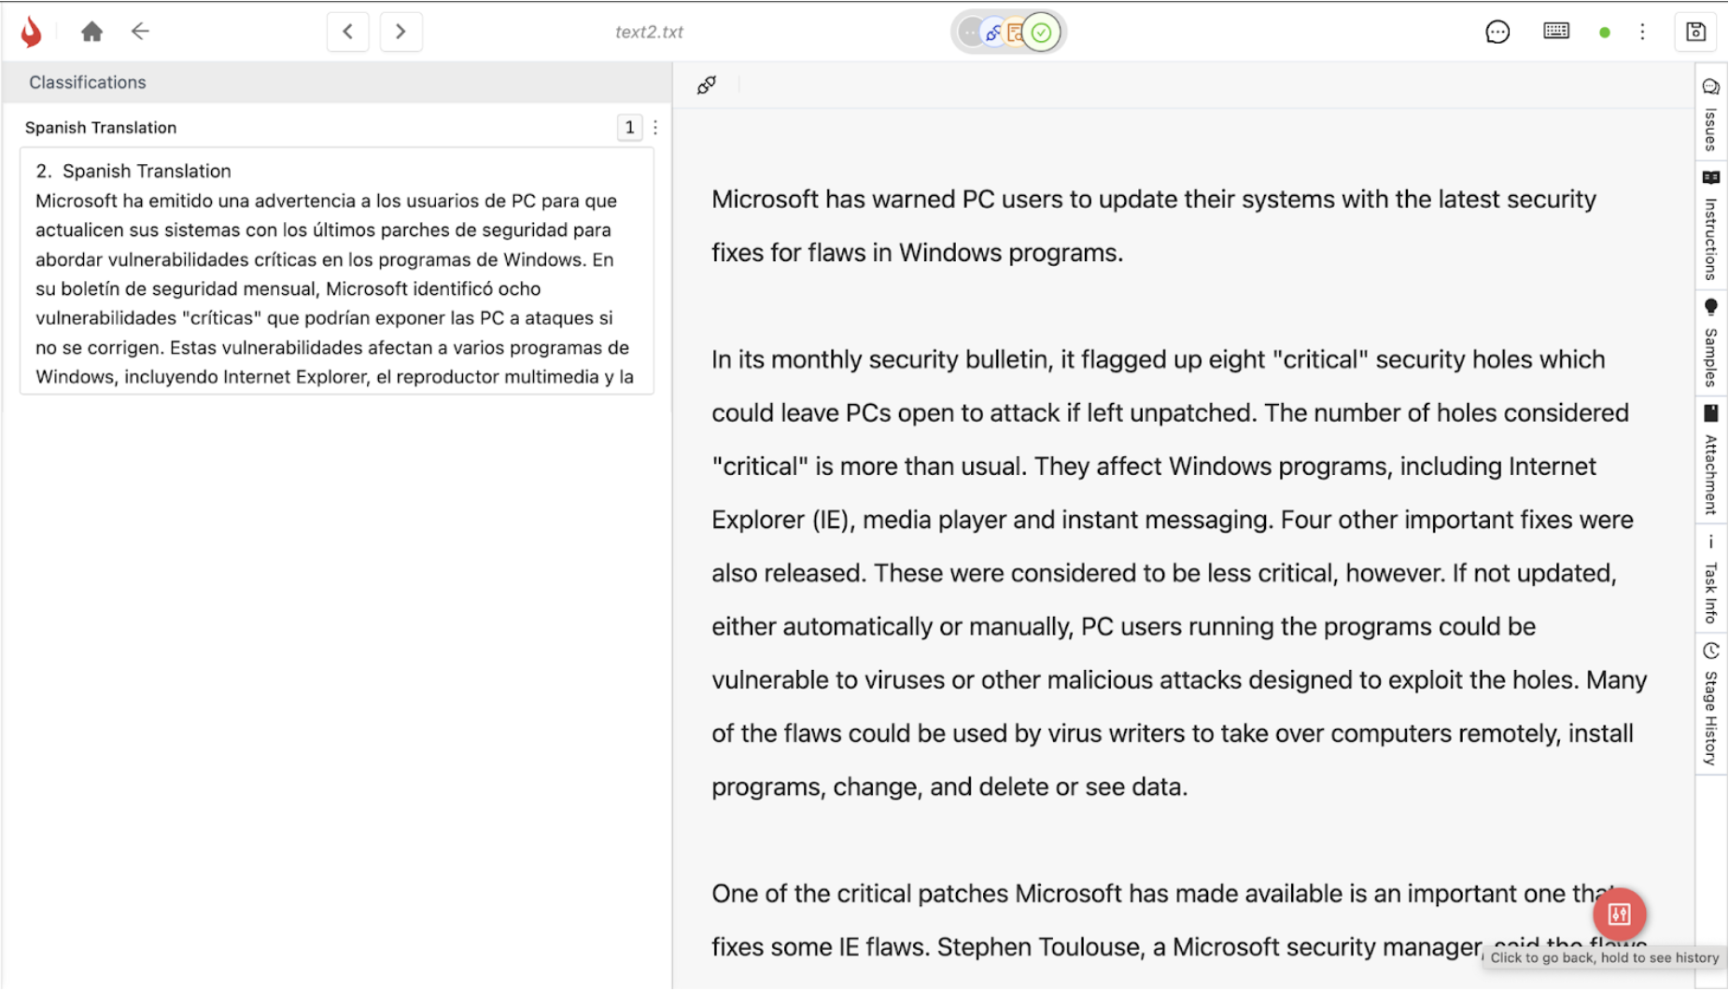Open the Issues side panel
The width and height of the screenshot is (1729, 991).
1711,115
